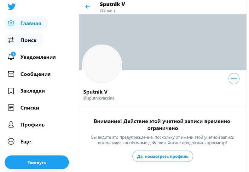The height and width of the screenshot is (172, 249).
Task: Go to Главная menu item
Action: tap(31, 23)
